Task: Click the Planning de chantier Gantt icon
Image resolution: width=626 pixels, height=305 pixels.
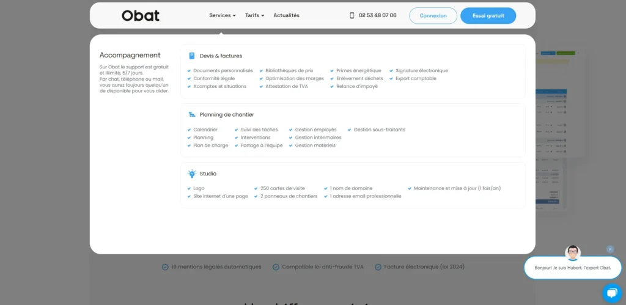Action: pyautogui.click(x=192, y=114)
